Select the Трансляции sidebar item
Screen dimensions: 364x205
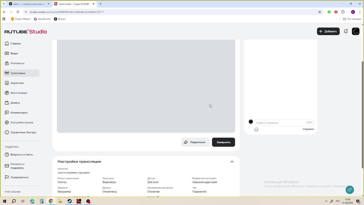pos(21,73)
